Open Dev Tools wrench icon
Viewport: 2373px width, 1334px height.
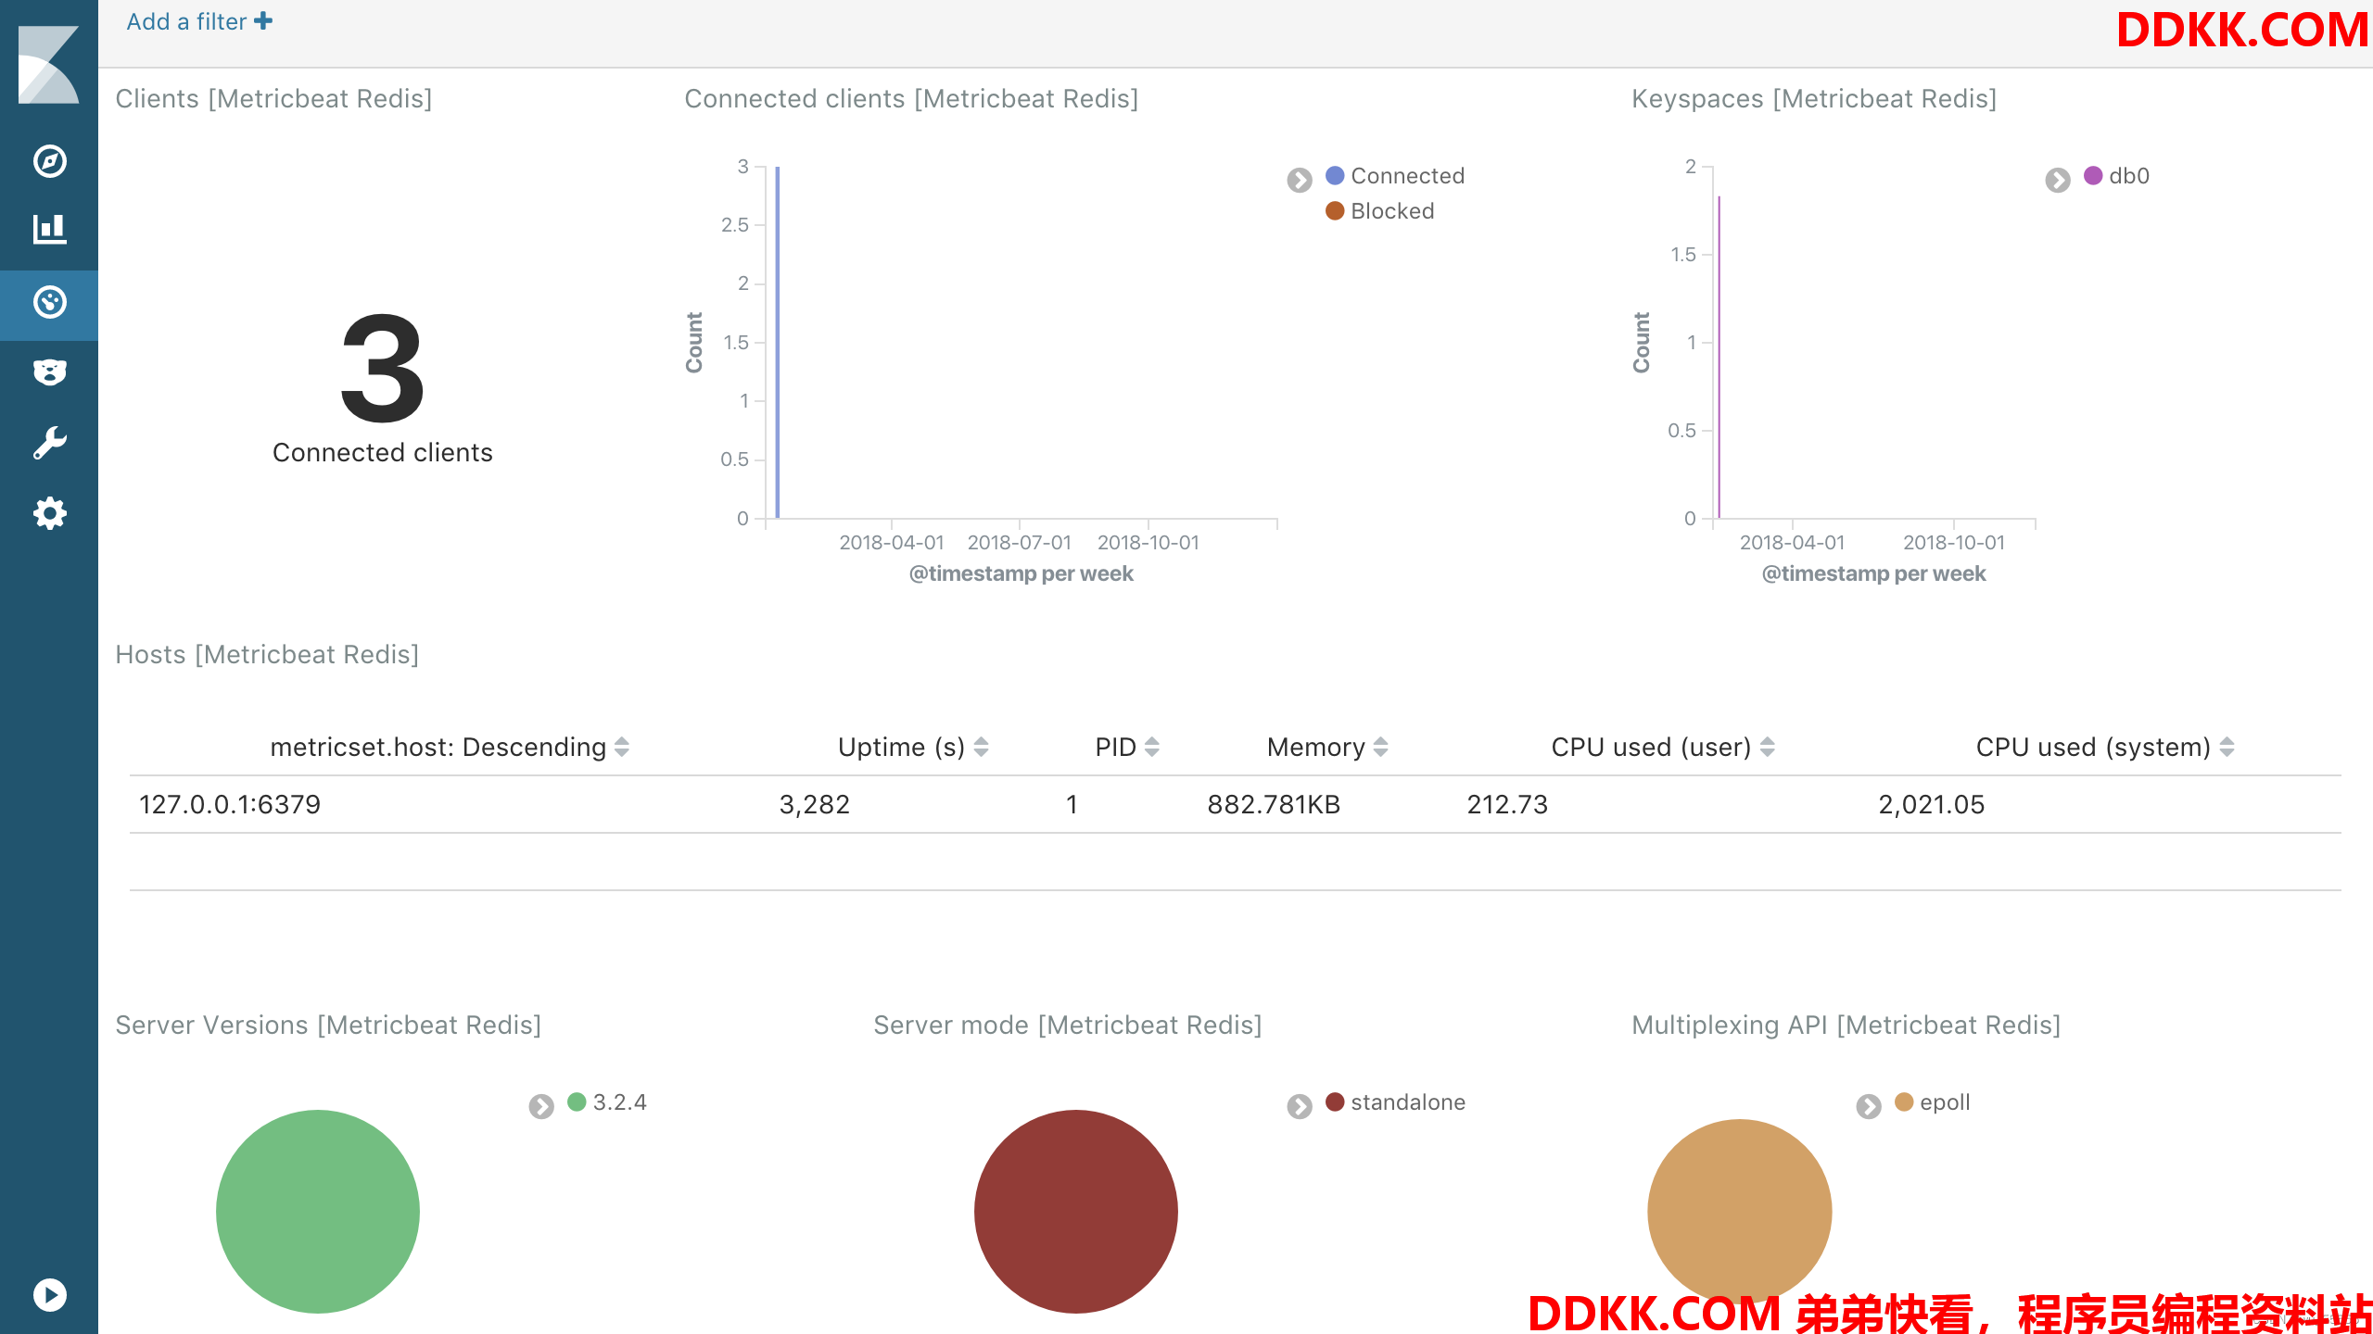point(49,443)
